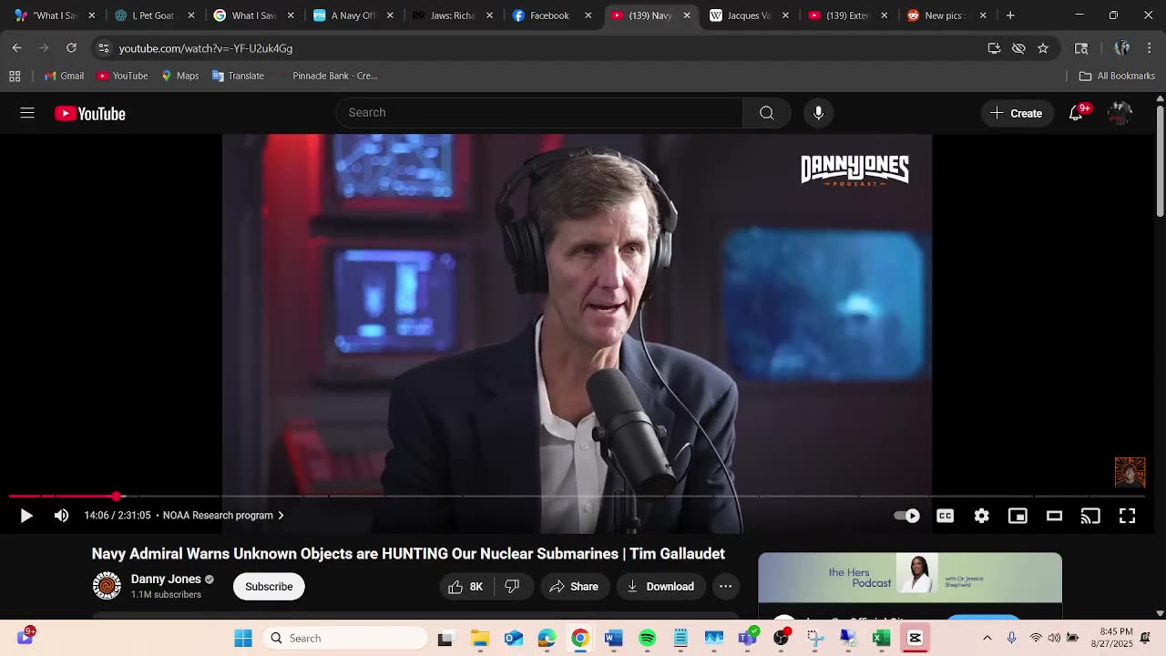The width and height of the screenshot is (1166, 656).
Task: Open Danny Jones channel avatar
Action: [107, 586]
